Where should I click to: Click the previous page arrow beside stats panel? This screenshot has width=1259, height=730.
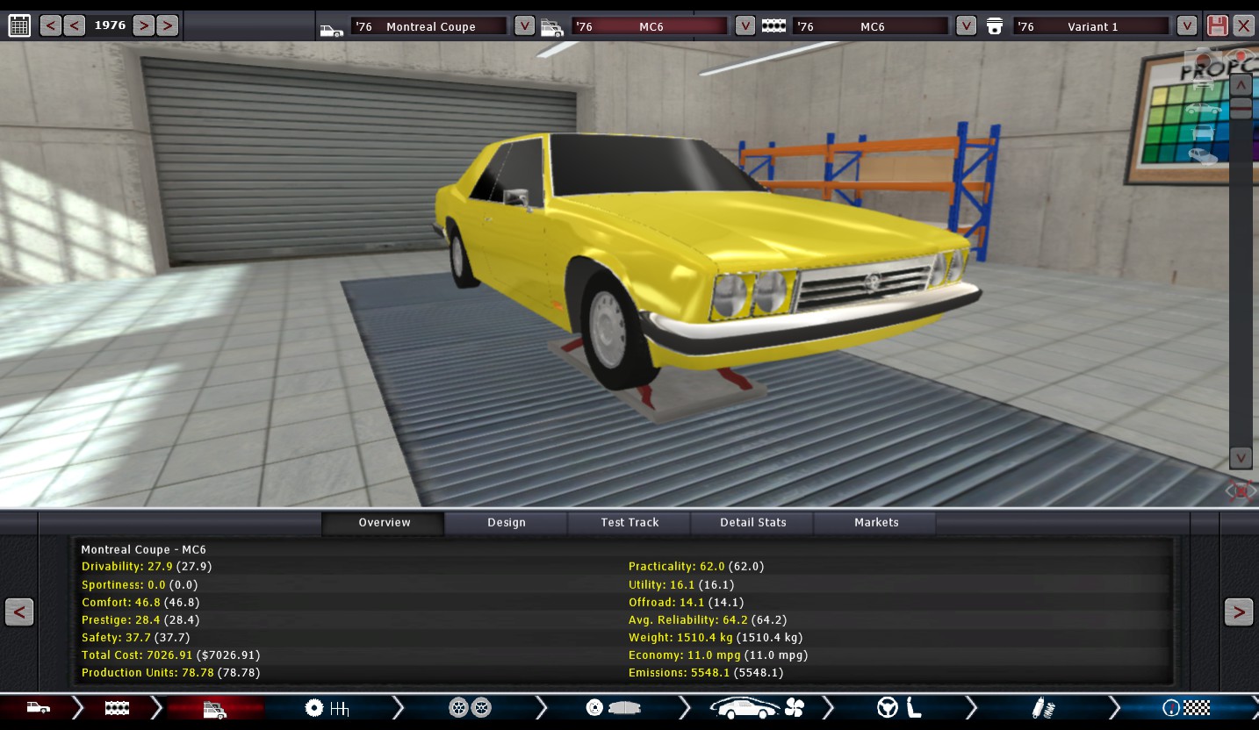coord(19,612)
